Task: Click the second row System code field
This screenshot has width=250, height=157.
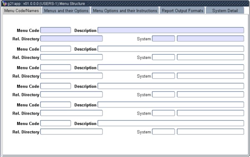Action: [x=163, y=57]
